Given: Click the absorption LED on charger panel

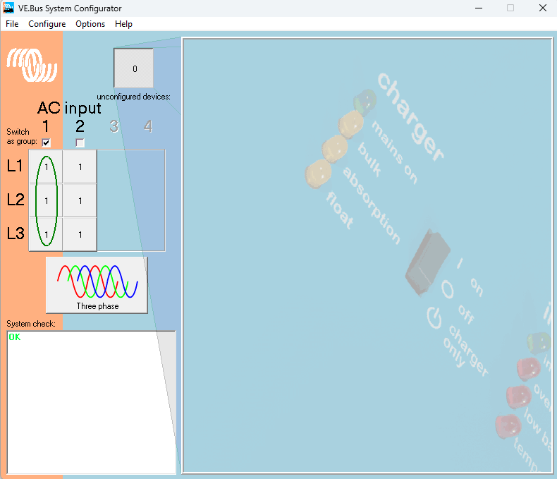Looking at the screenshot, I should click(335, 149).
